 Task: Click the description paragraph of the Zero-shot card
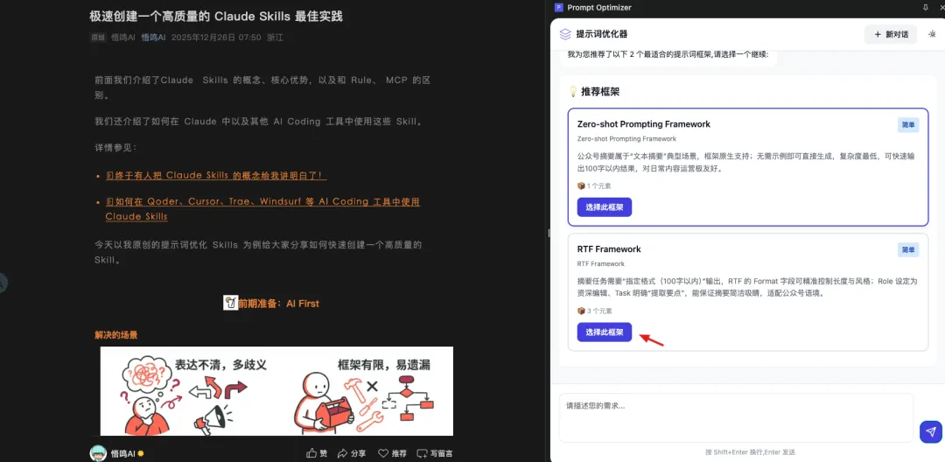click(x=746, y=162)
